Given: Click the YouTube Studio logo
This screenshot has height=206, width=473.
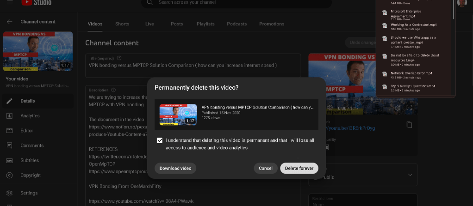Looking at the screenshot, I should click(37, 2).
